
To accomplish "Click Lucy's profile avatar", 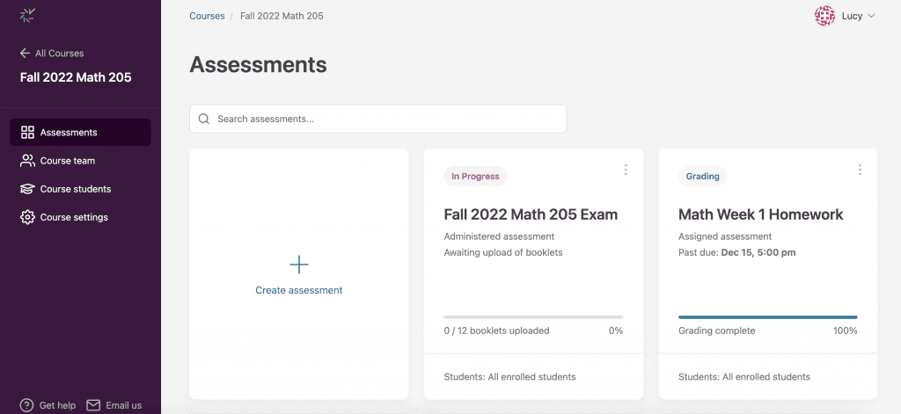I will (824, 16).
